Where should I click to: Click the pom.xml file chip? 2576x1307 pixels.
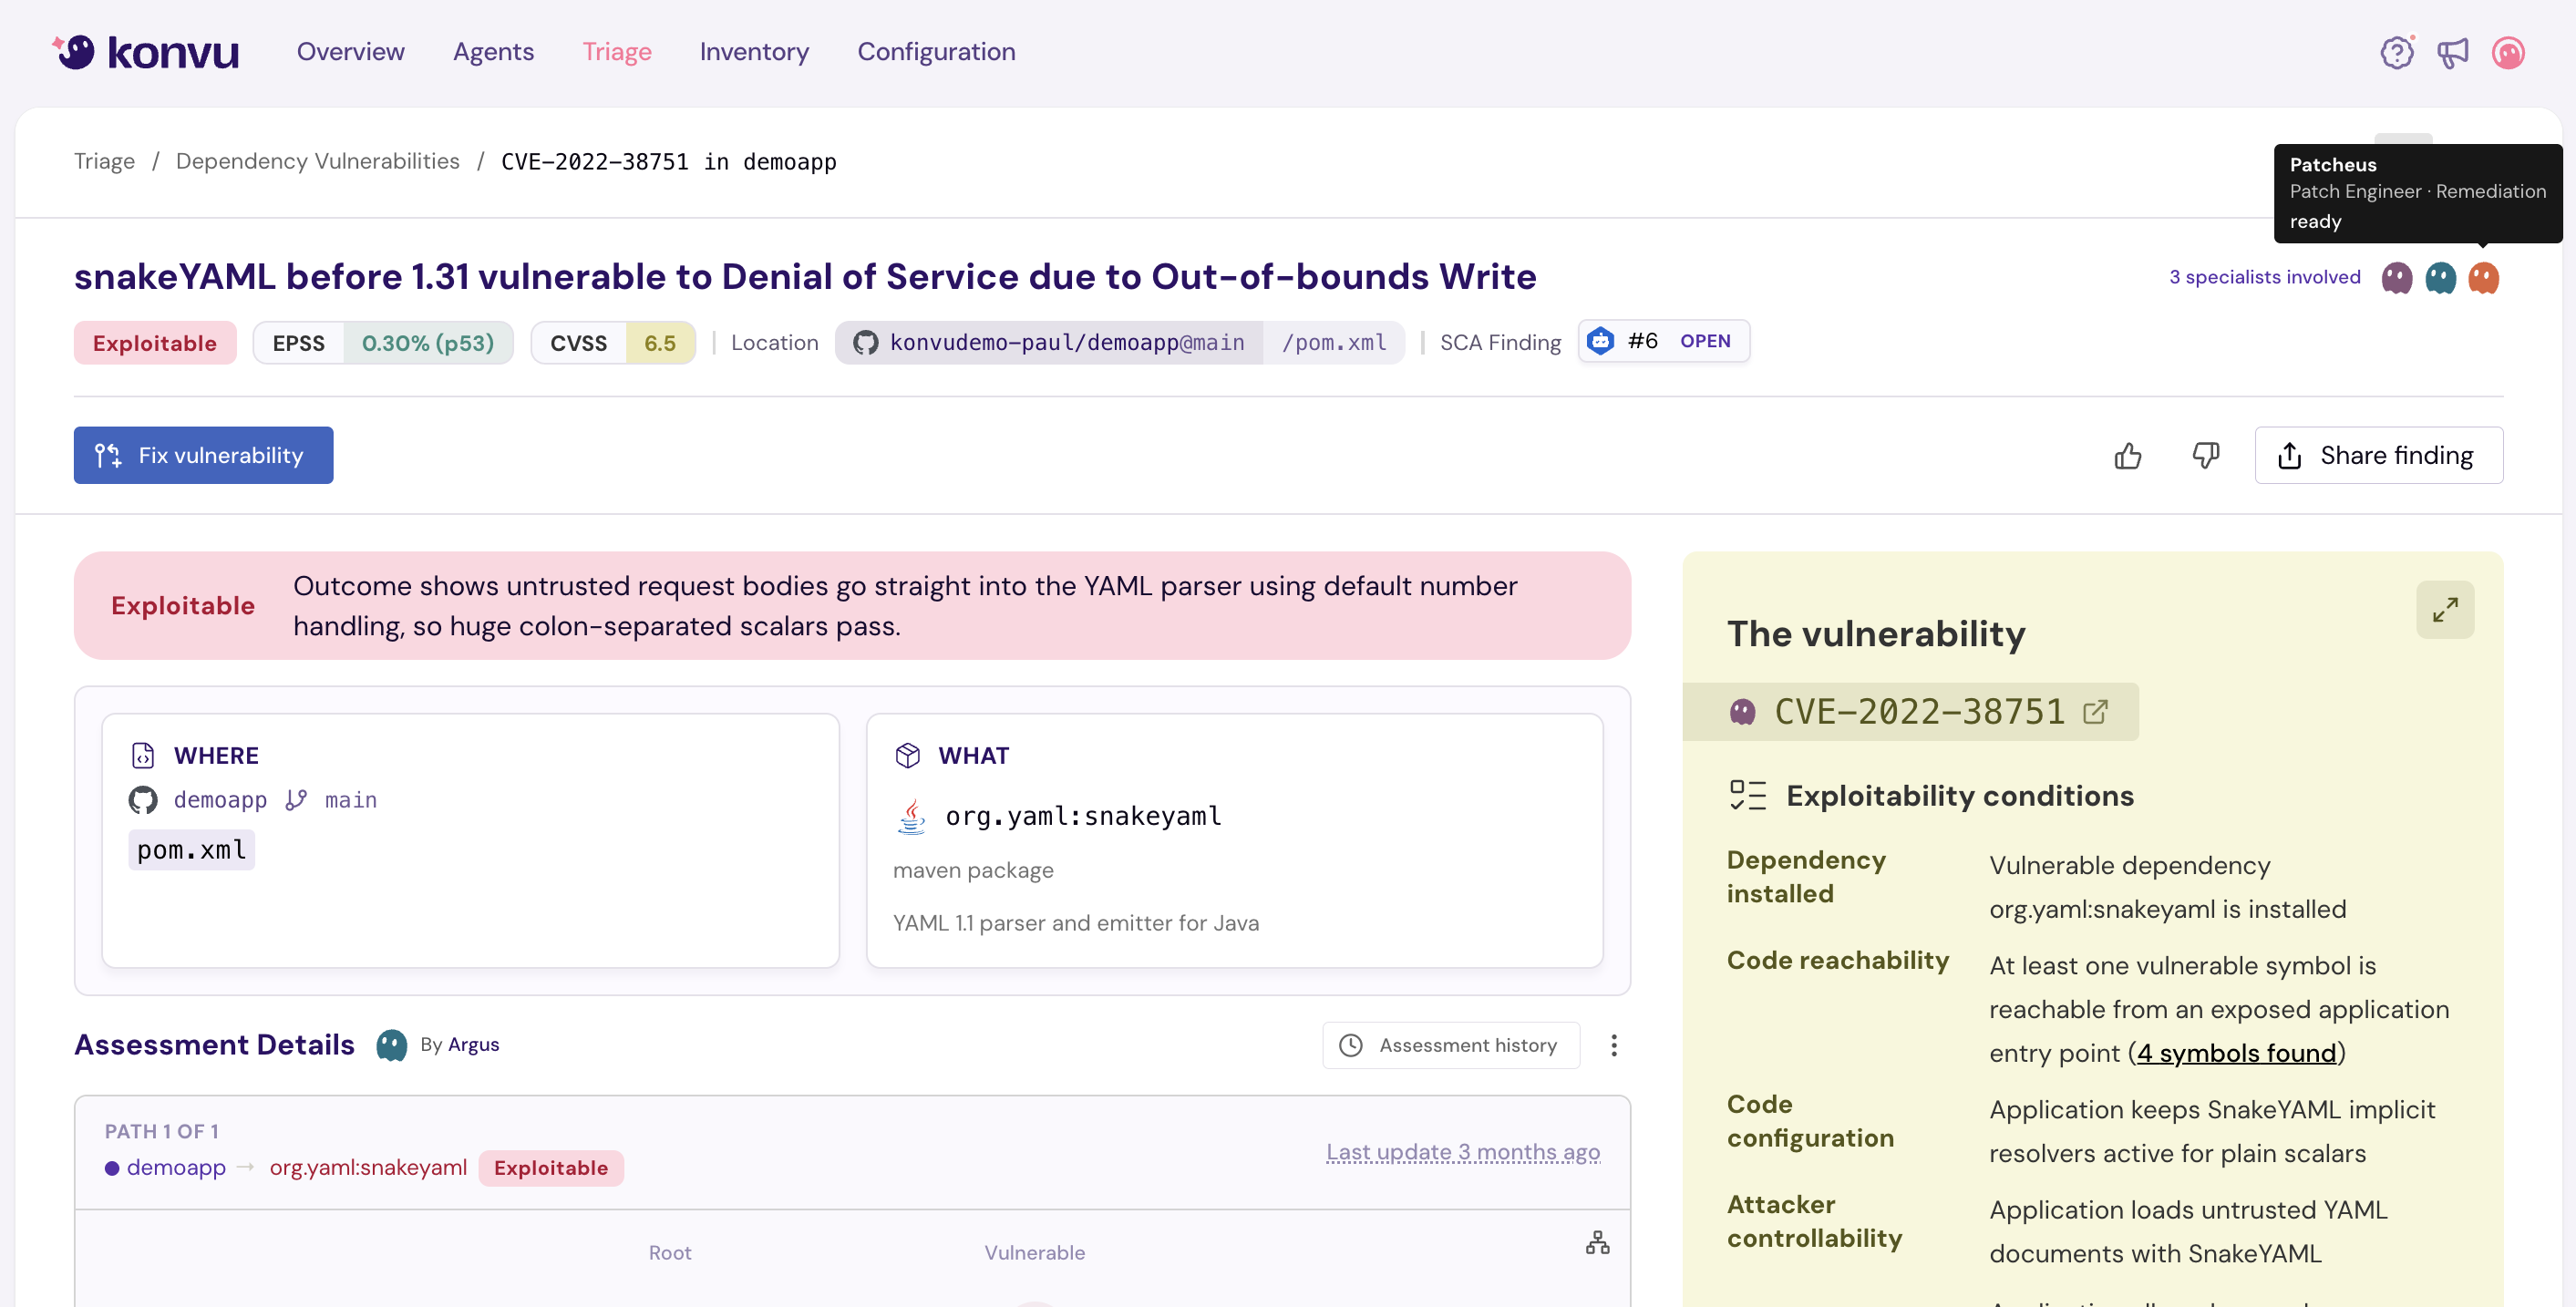pyautogui.click(x=191, y=850)
